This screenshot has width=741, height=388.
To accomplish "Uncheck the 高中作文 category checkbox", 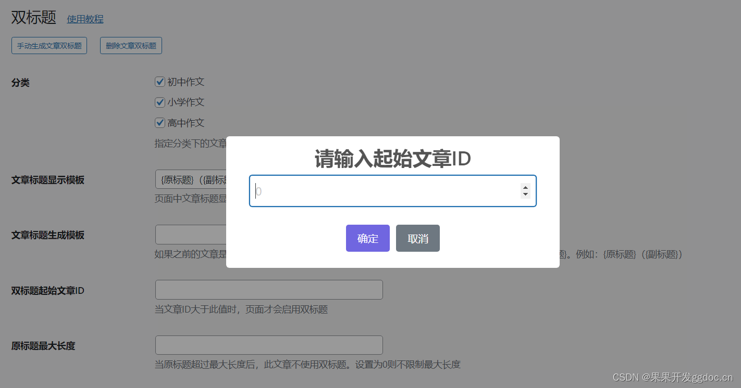I will (x=160, y=123).
